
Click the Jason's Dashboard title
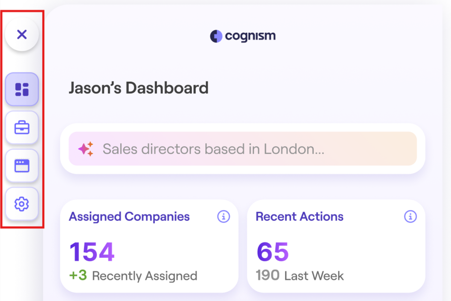139,88
